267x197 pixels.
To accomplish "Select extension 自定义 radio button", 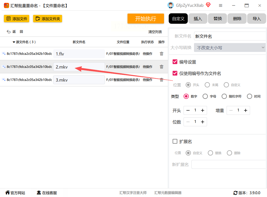I will click(x=188, y=153).
